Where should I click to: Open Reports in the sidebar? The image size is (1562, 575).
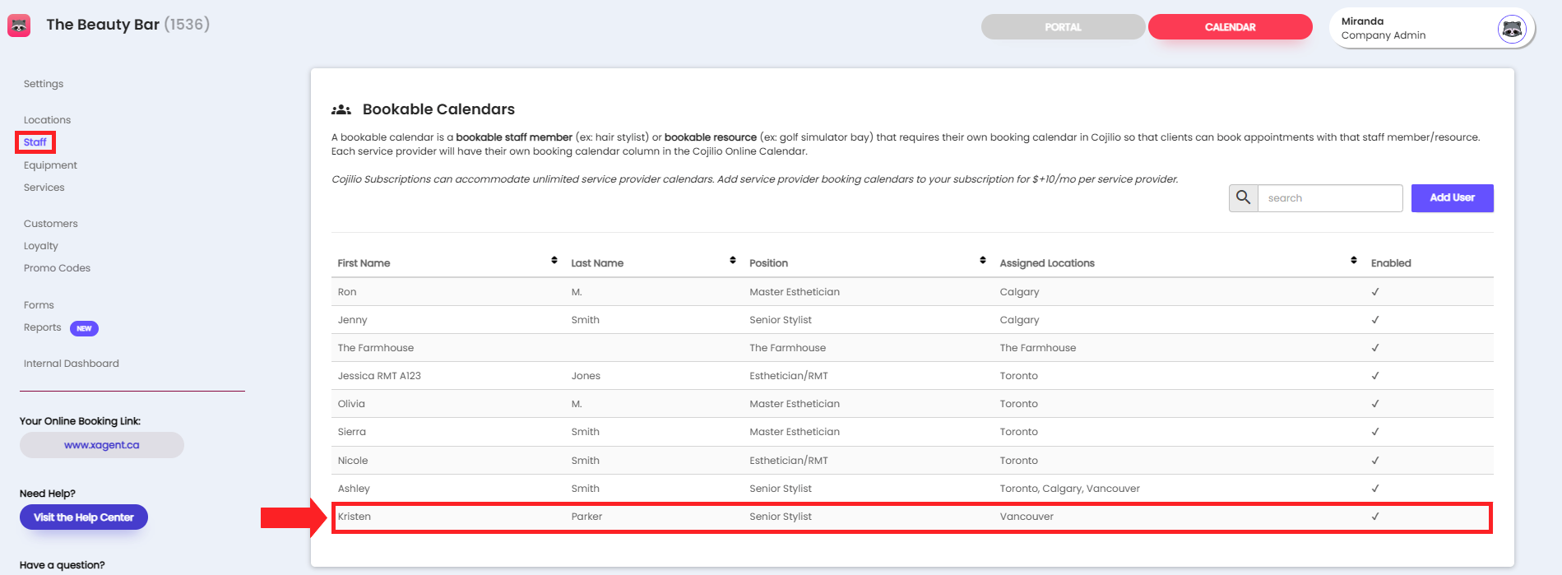tap(43, 327)
